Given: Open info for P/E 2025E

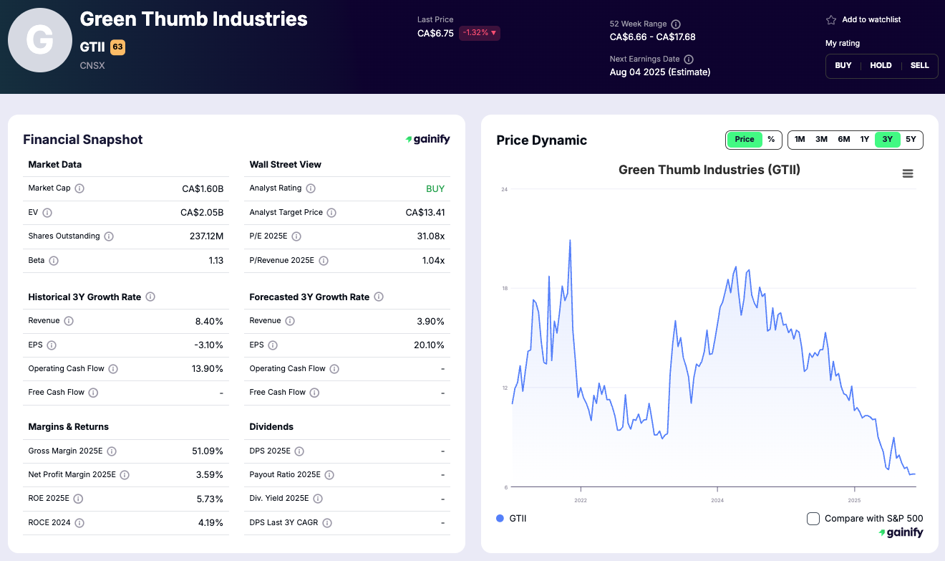Looking at the screenshot, I should [296, 236].
